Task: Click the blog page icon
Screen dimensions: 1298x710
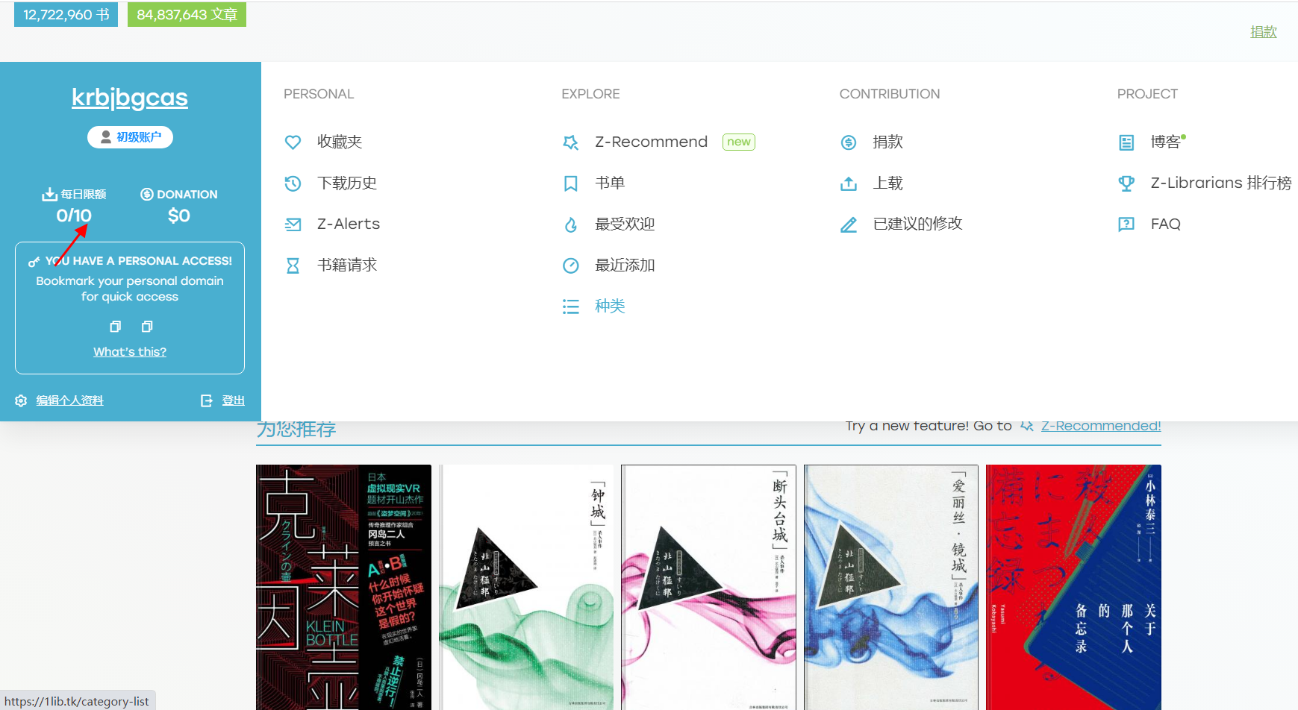Action: click(x=1126, y=142)
